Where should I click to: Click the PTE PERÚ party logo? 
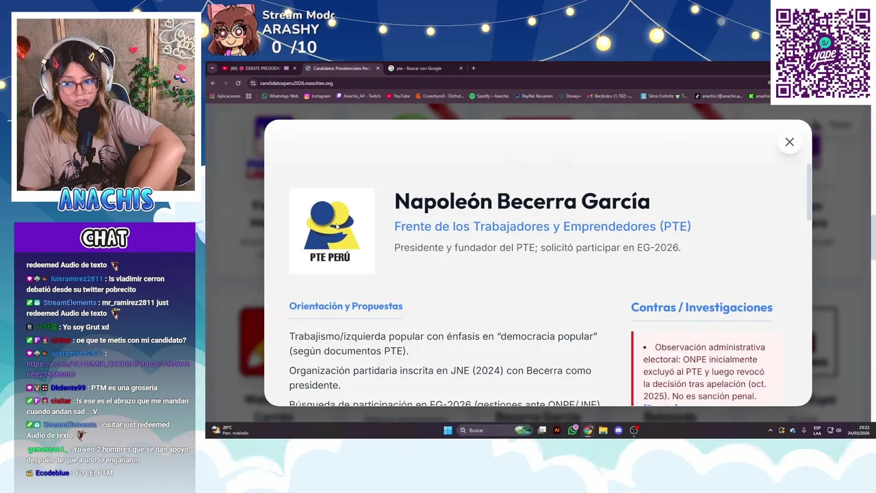coord(332,231)
